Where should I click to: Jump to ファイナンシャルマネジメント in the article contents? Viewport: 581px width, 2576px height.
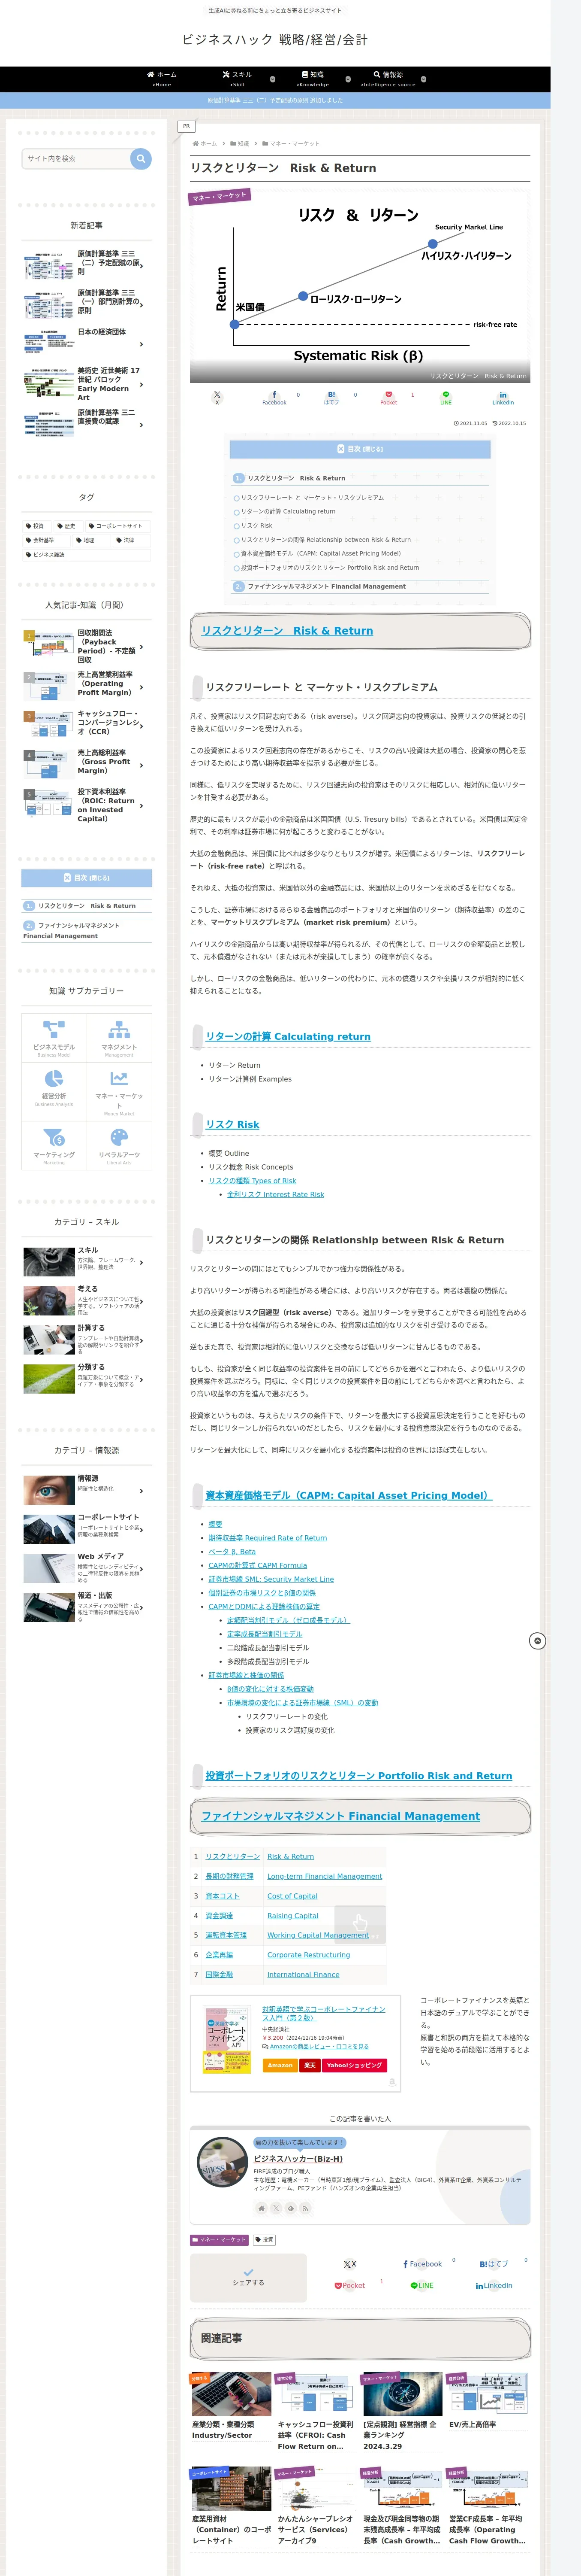click(x=325, y=586)
